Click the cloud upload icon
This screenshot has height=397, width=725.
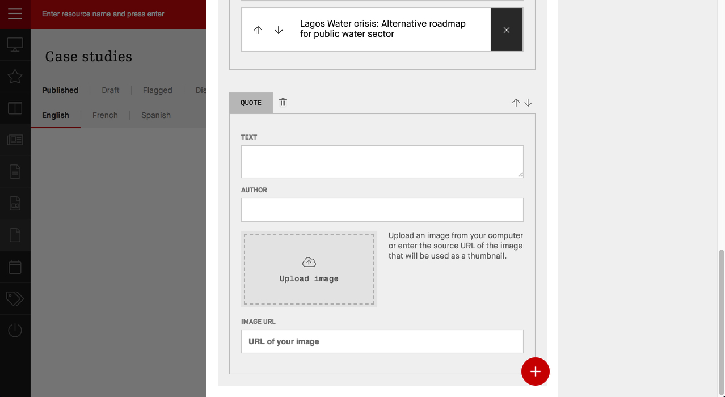pos(309,262)
